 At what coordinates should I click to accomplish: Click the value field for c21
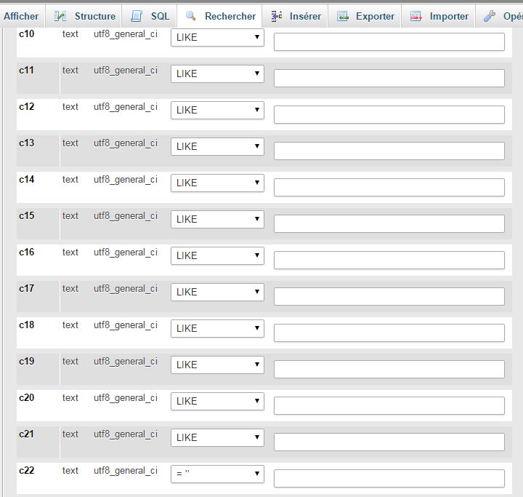click(x=389, y=442)
